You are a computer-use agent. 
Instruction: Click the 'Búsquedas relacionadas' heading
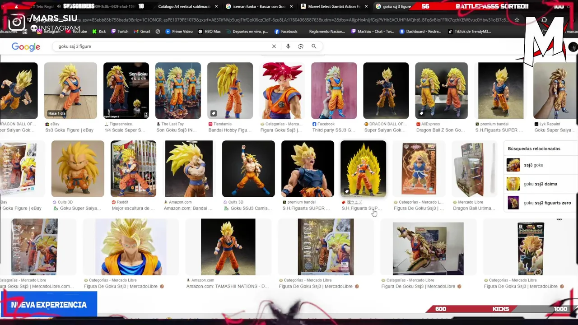(x=534, y=149)
